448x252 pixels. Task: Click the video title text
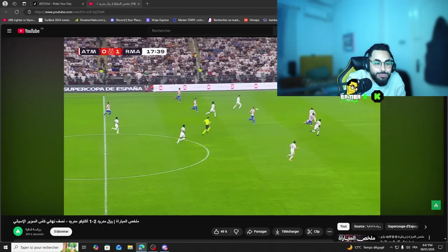click(x=76, y=221)
